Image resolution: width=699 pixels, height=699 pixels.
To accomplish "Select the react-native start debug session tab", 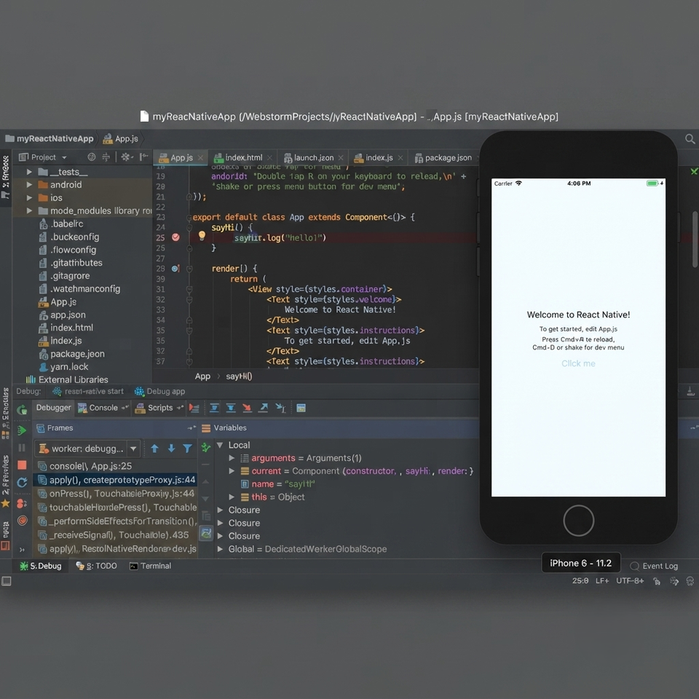I will click(x=88, y=391).
